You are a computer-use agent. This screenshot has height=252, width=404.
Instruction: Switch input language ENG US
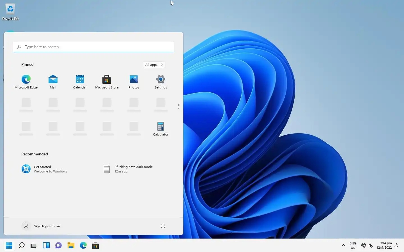click(353, 246)
